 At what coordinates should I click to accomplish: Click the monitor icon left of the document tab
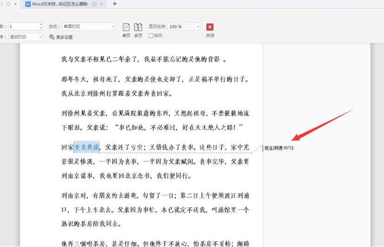[x=8, y=4]
